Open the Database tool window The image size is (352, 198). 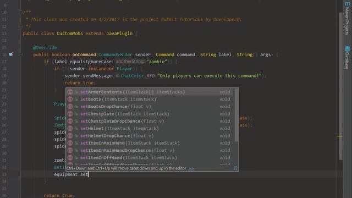[347, 58]
